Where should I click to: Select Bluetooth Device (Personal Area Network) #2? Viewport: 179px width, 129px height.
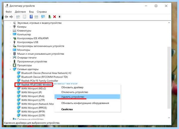pyautogui.click(x=46, y=73)
